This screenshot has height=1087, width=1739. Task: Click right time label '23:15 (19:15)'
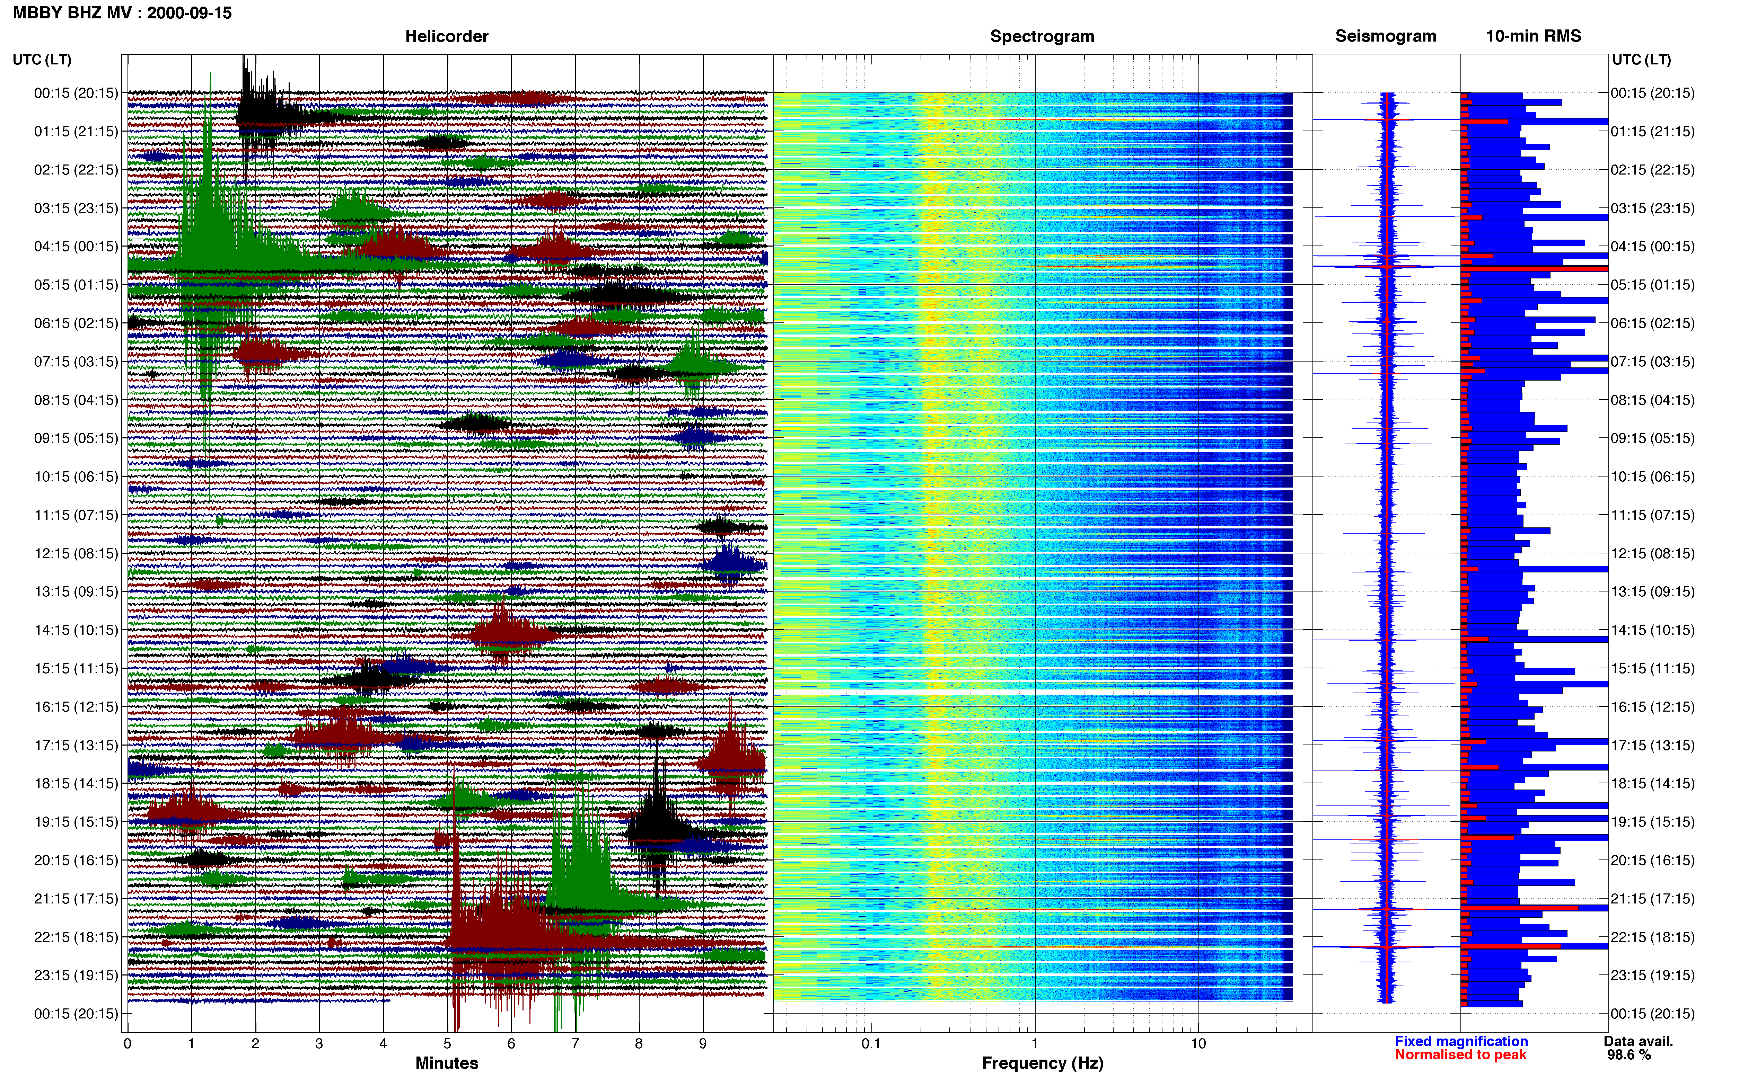(1653, 975)
